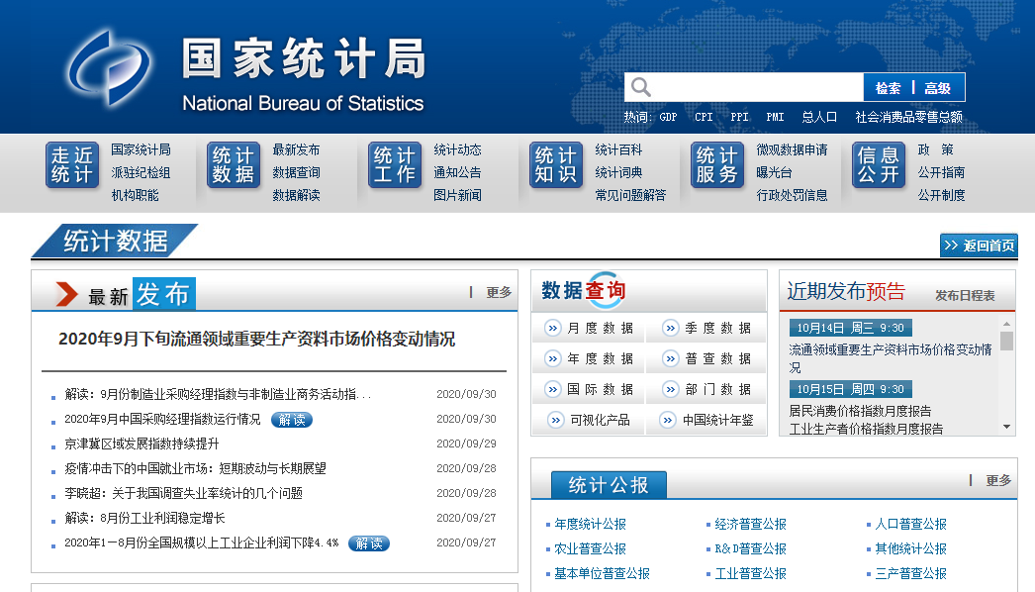This screenshot has width=1035, height=592.
Task: Click scroll-up arrow in 近期发布预告 panel
Action: (1006, 324)
